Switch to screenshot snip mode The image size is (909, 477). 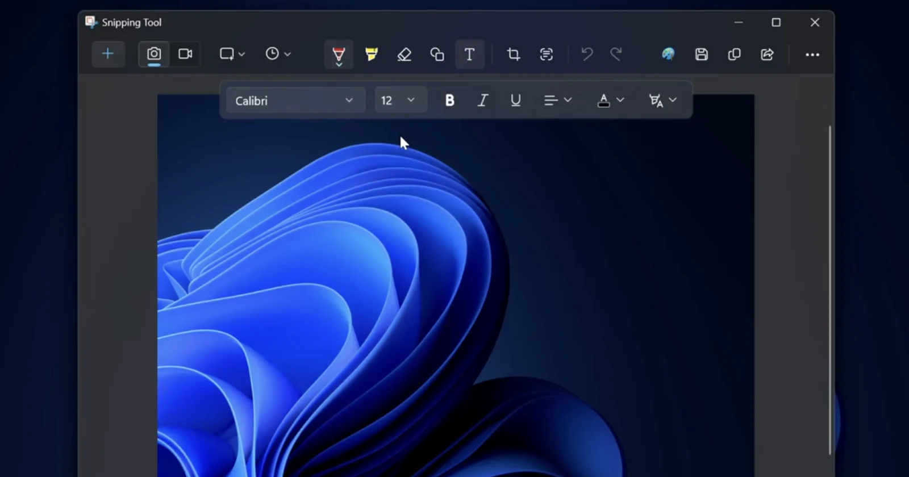pos(154,54)
